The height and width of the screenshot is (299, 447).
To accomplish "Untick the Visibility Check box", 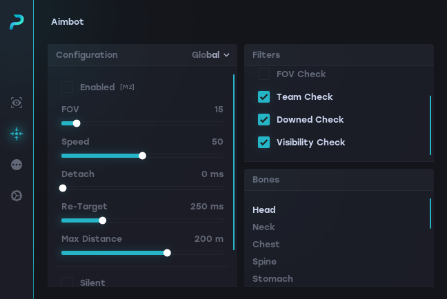I will (264, 143).
